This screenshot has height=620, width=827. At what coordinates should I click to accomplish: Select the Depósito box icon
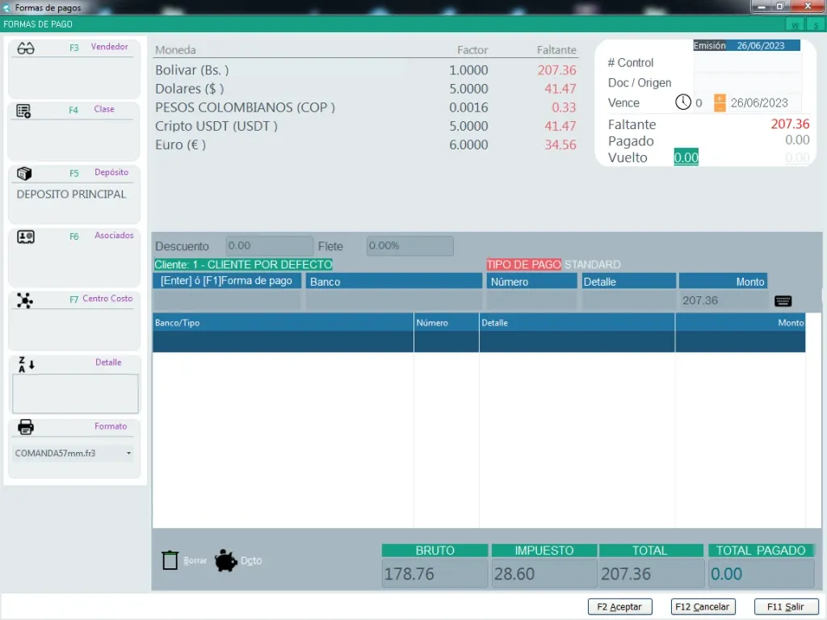coord(24,174)
